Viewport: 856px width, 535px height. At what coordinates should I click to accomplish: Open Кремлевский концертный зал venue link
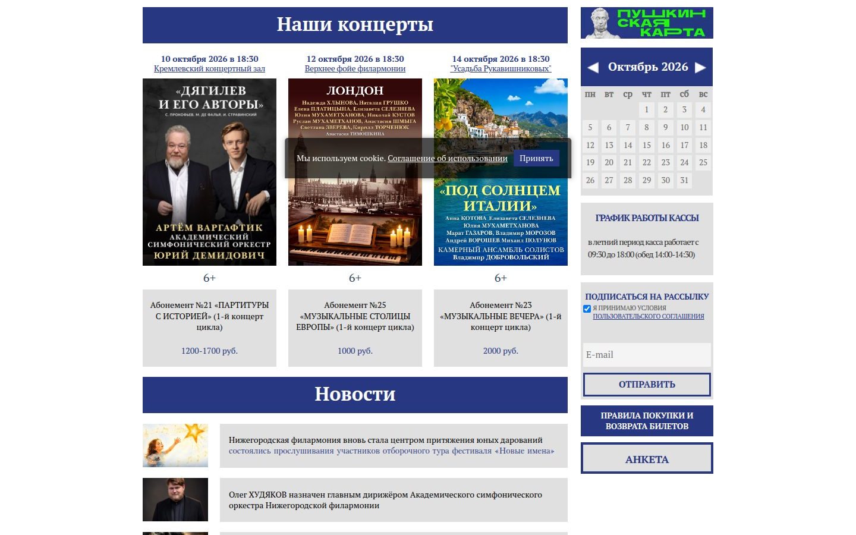coord(209,68)
